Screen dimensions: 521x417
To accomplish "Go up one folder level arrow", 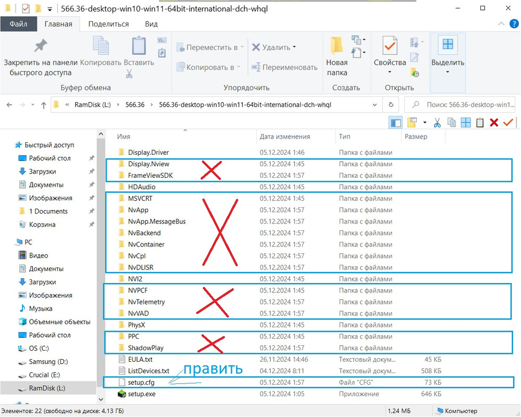I will coord(44,105).
